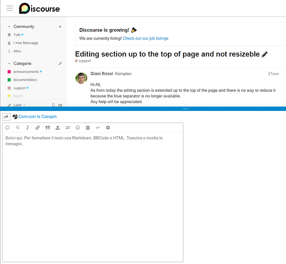Open the GIF picker in composer toolbar
Screen dimensions: 286x264
coord(98,128)
